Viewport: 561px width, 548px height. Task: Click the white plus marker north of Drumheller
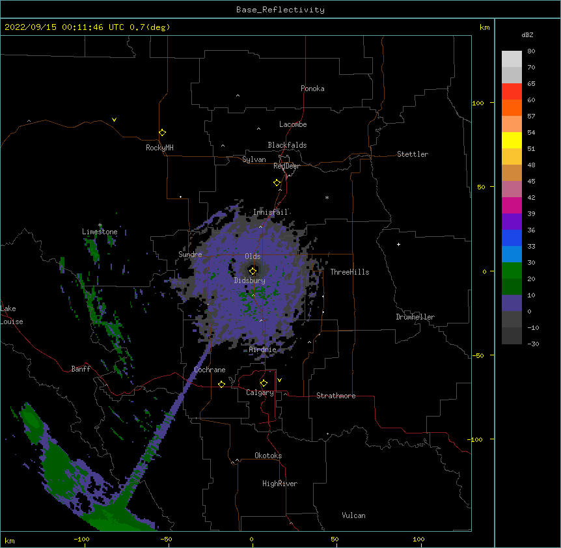(x=398, y=244)
